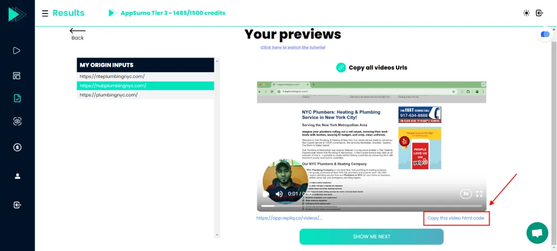557x251 pixels.
Task: Click Copy all videos Urls
Action: click(372, 68)
